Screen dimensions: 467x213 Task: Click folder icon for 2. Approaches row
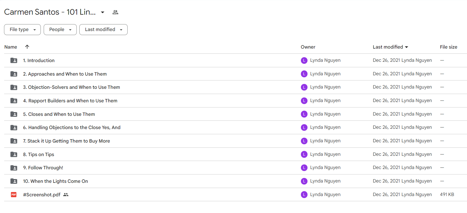pyautogui.click(x=14, y=74)
